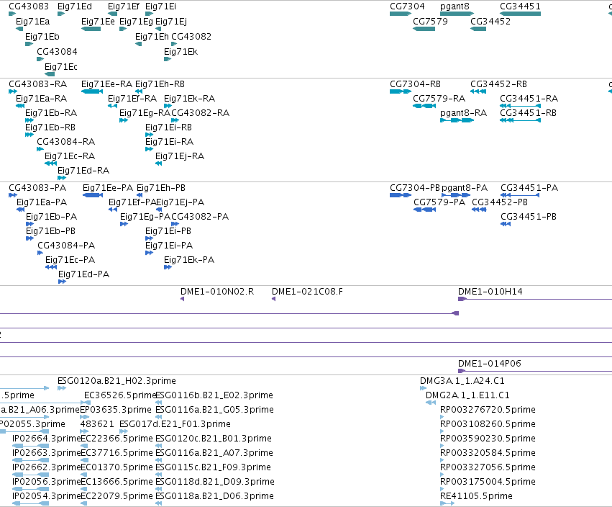
Task: Click EST ESG0120a.B21_H02.3prime label
Action: (x=117, y=381)
